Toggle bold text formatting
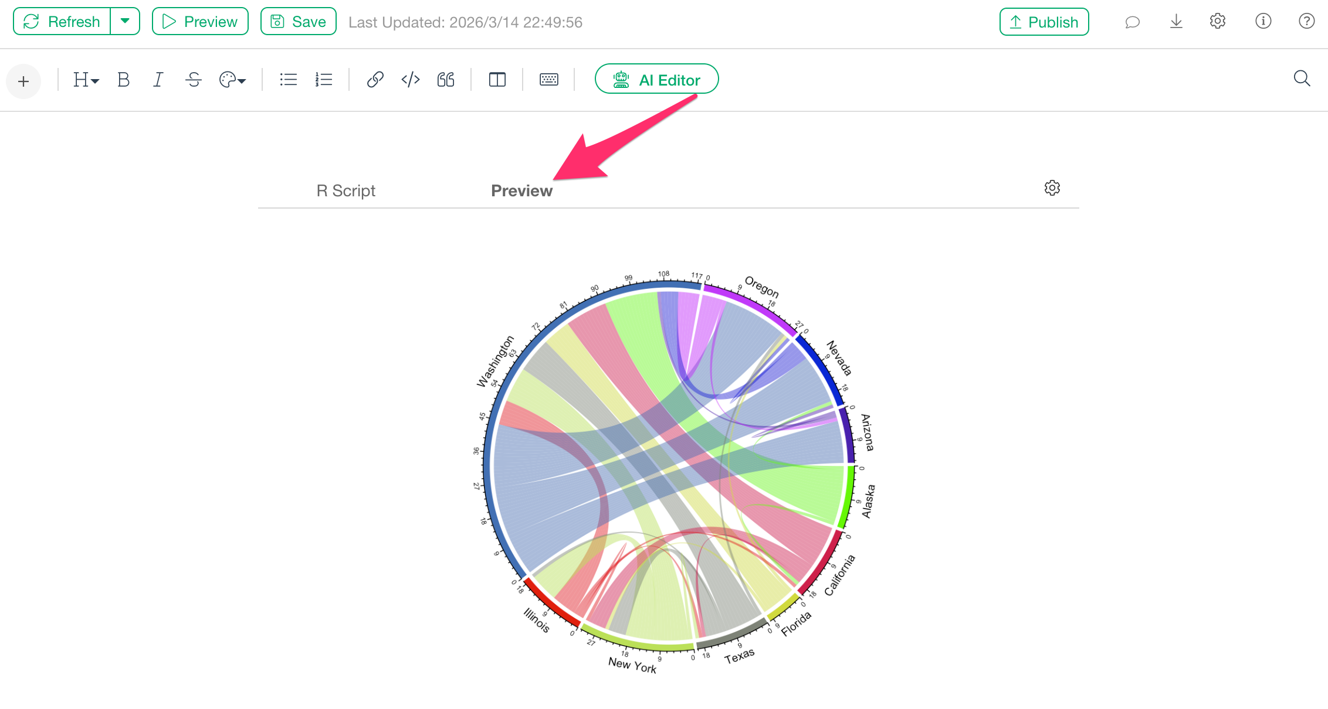Viewport: 1328px width, 709px height. 123,80
